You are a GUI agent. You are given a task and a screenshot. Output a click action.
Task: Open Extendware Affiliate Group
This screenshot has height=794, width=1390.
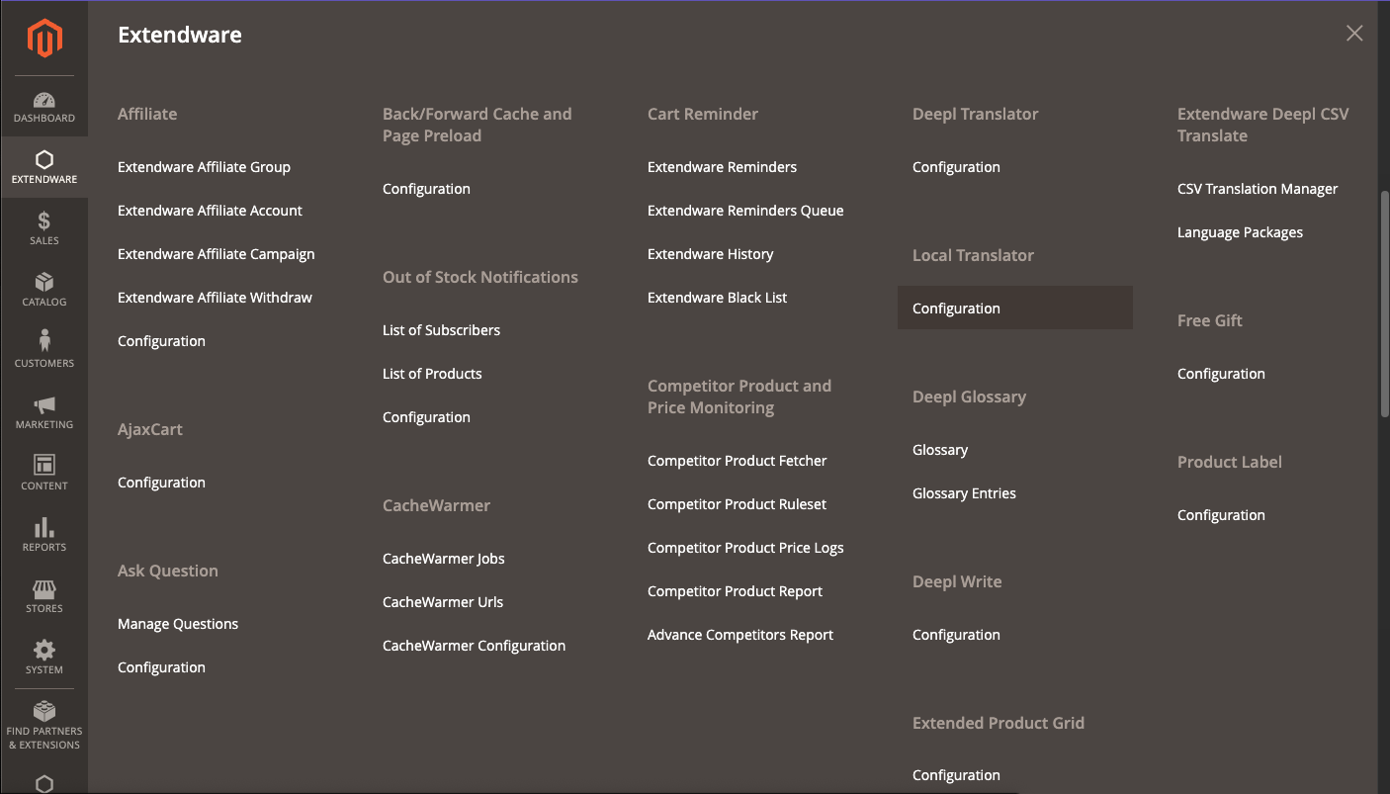[x=204, y=167]
